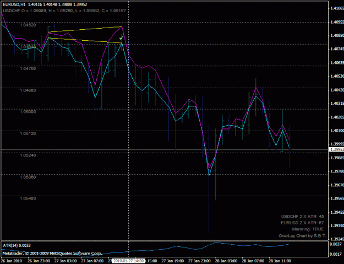Click time axis label 28 Jan 11:00
The height and width of the screenshot is (264, 344).
click(x=280, y=261)
